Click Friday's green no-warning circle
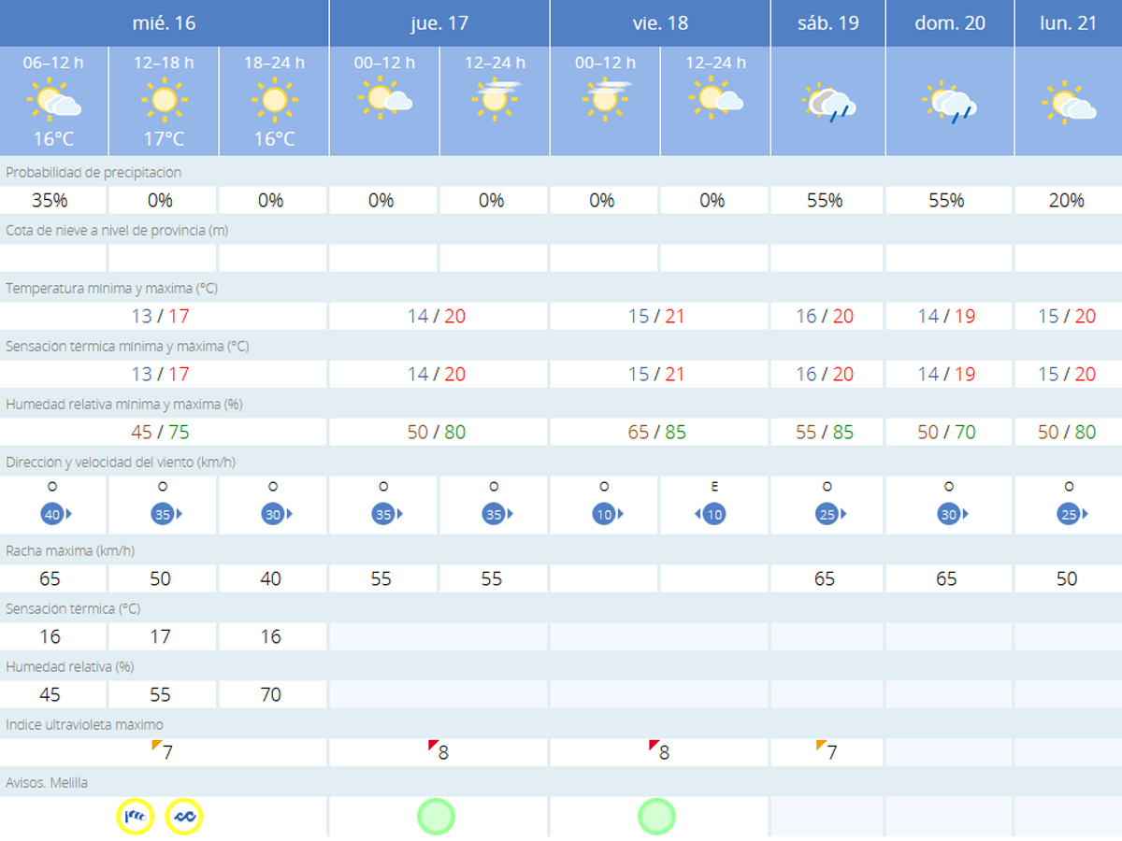This screenshot has width=1122, height=841. click(x=656, y=817)
